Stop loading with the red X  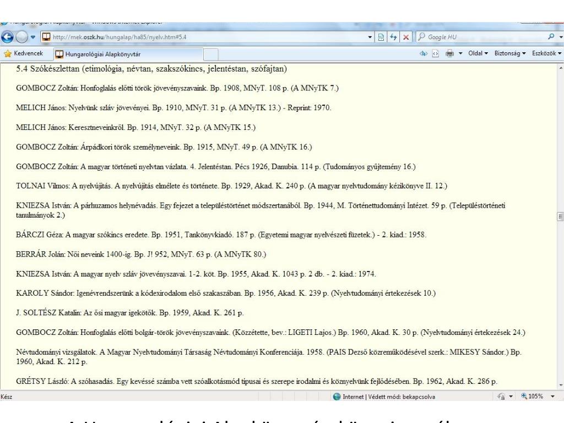pyautogui.click(x=406, y=37)
